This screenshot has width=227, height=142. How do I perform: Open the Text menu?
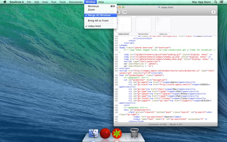click(54, 2)
